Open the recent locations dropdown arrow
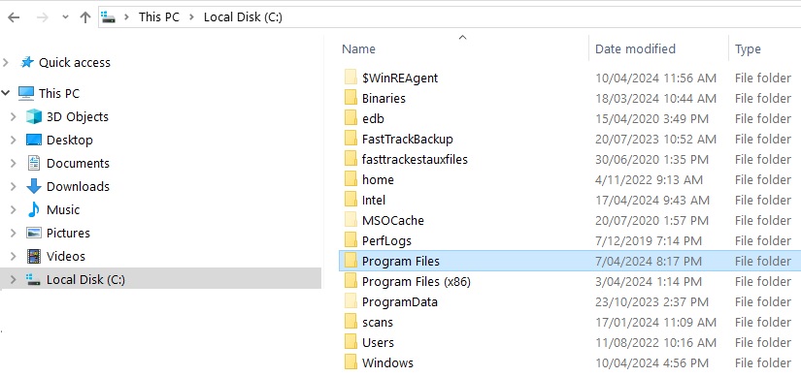This screenshot has width=801, height=377. click(x=65, y=17)
